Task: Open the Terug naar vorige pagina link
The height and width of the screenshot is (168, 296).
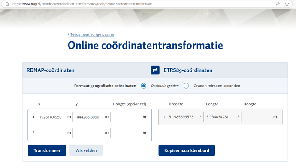Action: click(x=92, y=34)
